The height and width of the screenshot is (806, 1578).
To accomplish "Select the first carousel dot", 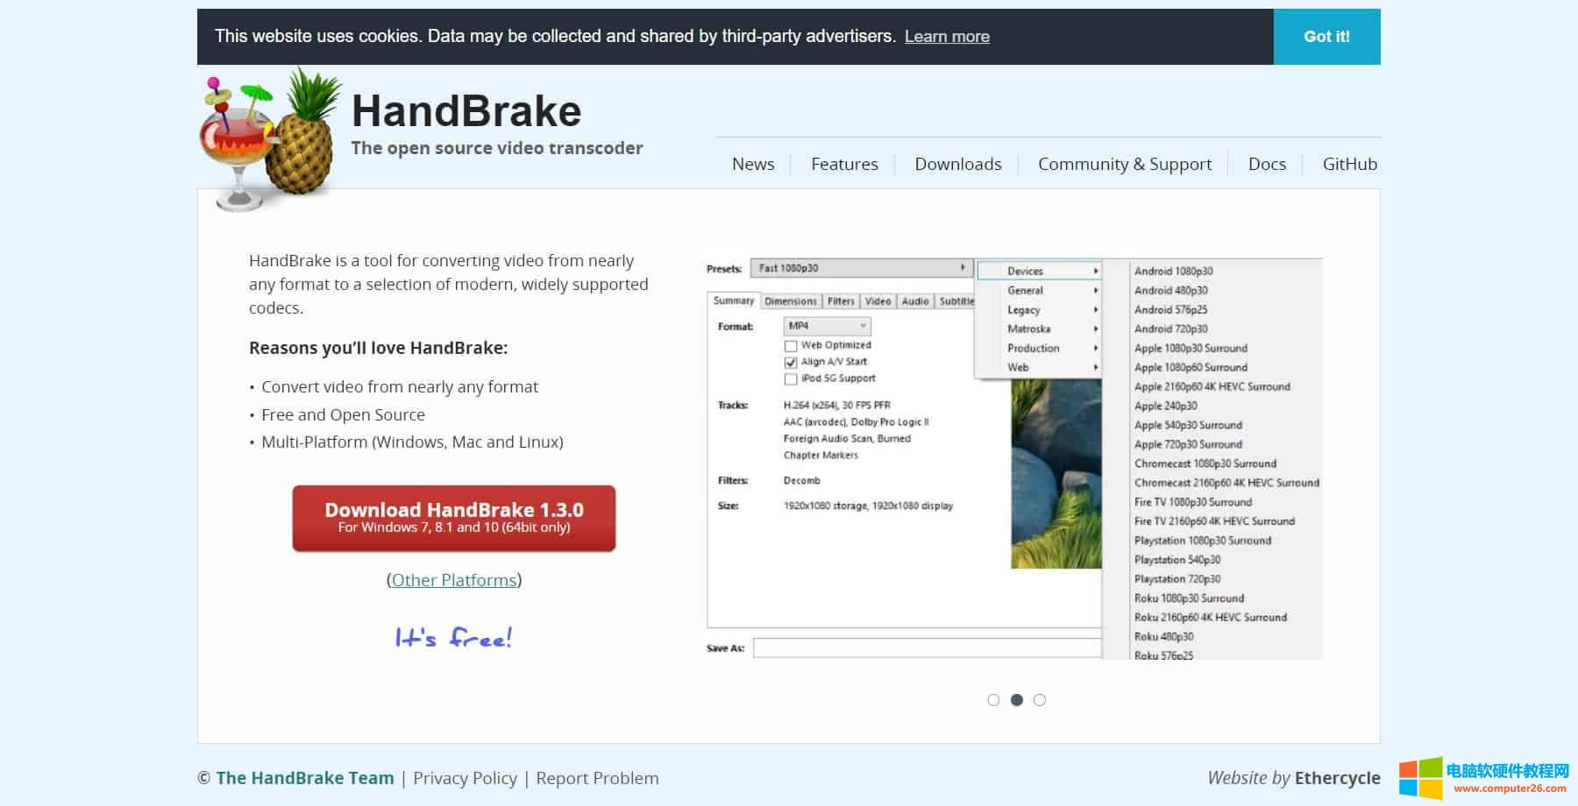I will pos(993,700).
